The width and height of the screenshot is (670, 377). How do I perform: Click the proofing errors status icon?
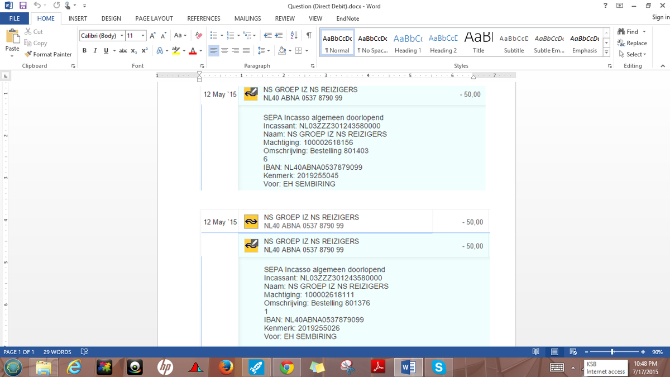tap(84, 352)
